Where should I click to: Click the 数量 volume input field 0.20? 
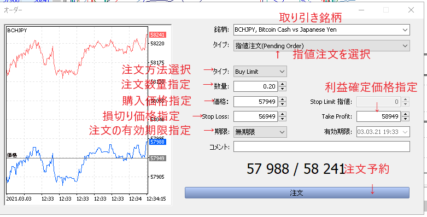(x=256, y=86)
